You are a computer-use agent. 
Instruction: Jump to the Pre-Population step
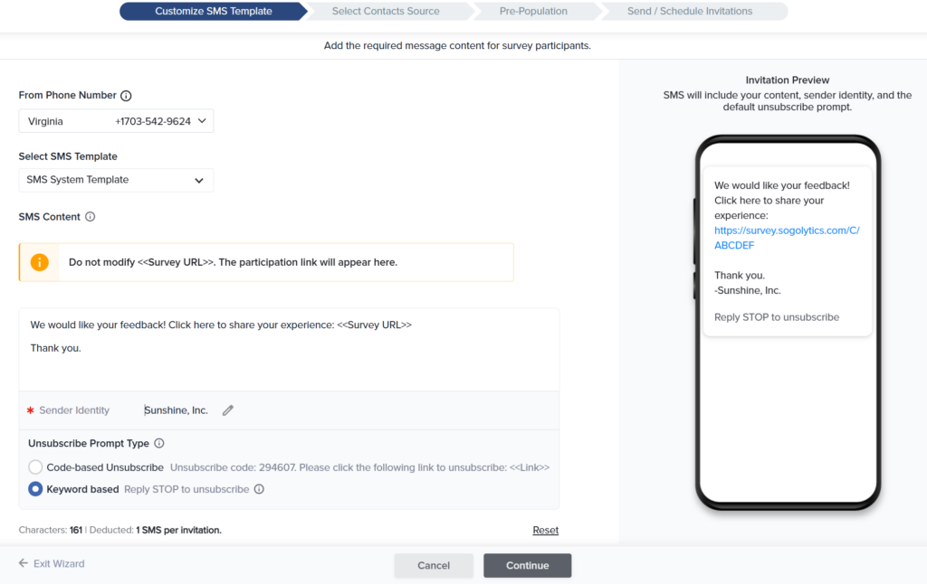click(533, 12)
